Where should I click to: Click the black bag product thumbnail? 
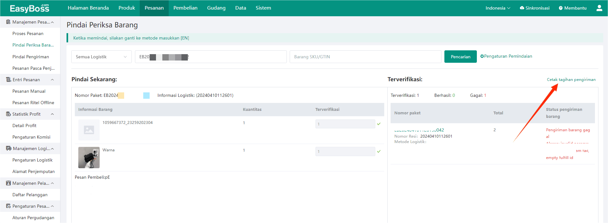89,157
